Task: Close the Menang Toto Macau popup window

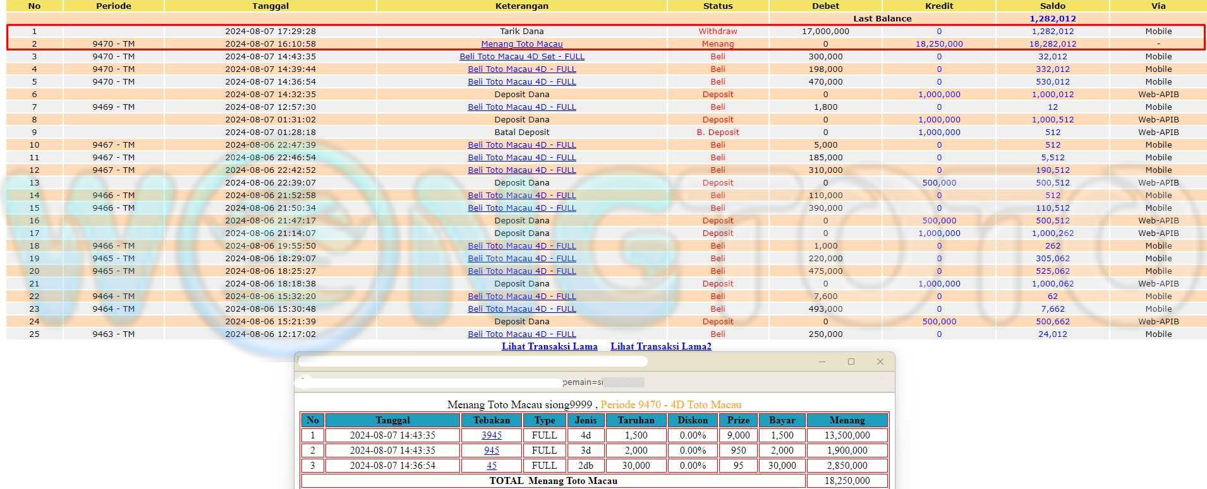Action: (880, 362)
